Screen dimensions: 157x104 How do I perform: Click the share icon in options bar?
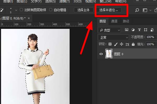click(156, 10)
